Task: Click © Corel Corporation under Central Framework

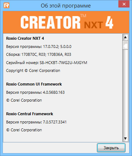Action: (24, 130)
